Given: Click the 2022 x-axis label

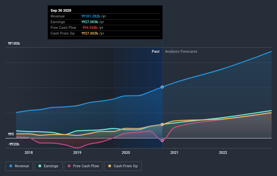Looking at the screenshot, I should point(223,152).
